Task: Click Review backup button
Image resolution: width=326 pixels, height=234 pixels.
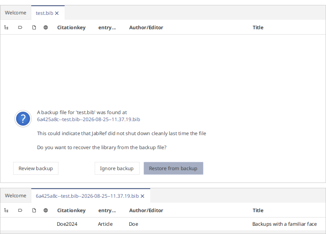Action: pyautogui.click(x=36, y=168)
